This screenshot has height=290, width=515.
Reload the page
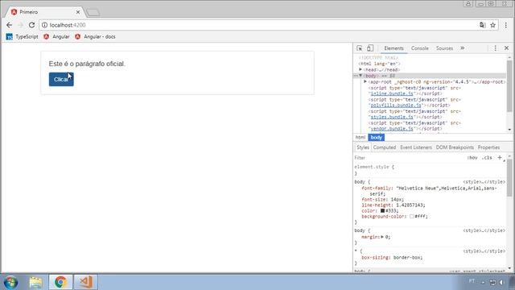(31, 25)
